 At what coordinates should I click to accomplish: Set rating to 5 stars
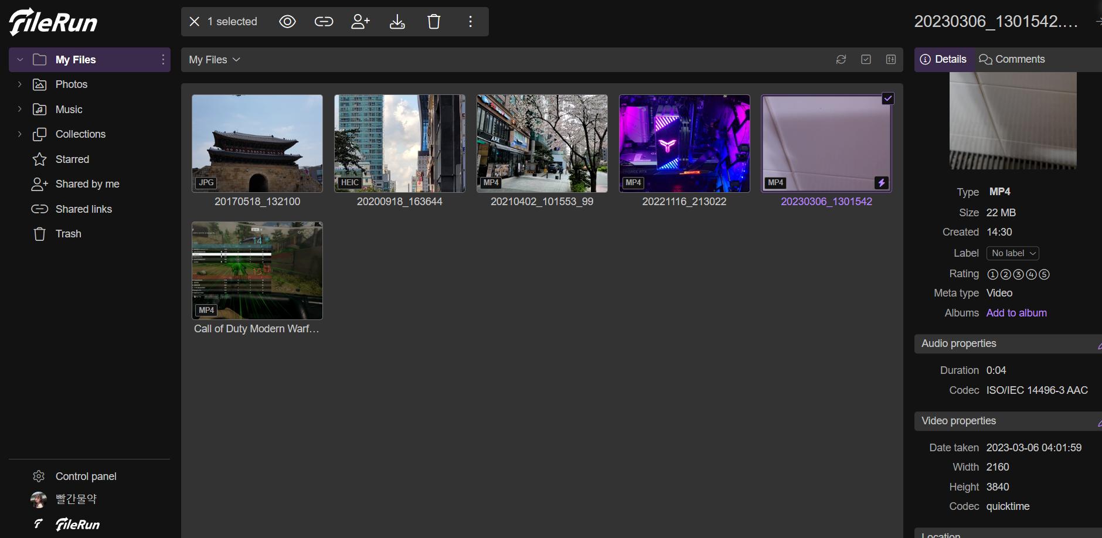click(x=1044, y=274)
